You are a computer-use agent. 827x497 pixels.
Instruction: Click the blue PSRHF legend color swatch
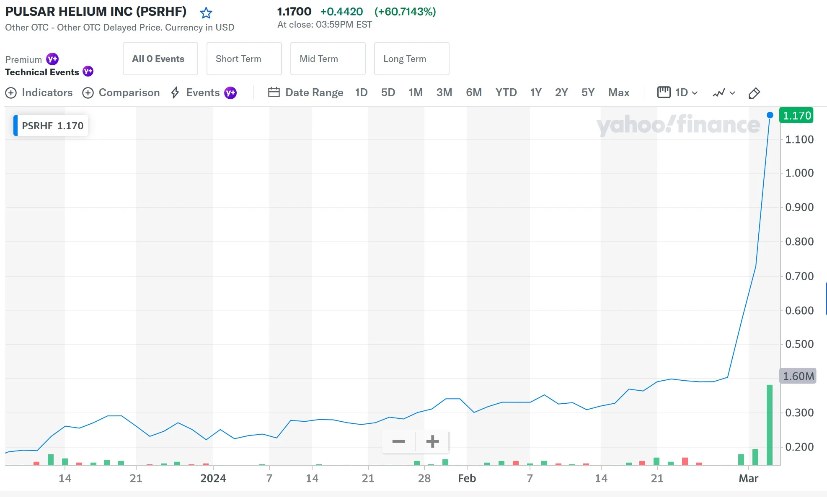(x=16, y=126)
